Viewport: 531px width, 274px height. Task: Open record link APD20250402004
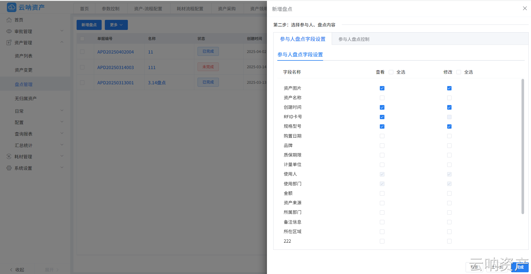115,52
